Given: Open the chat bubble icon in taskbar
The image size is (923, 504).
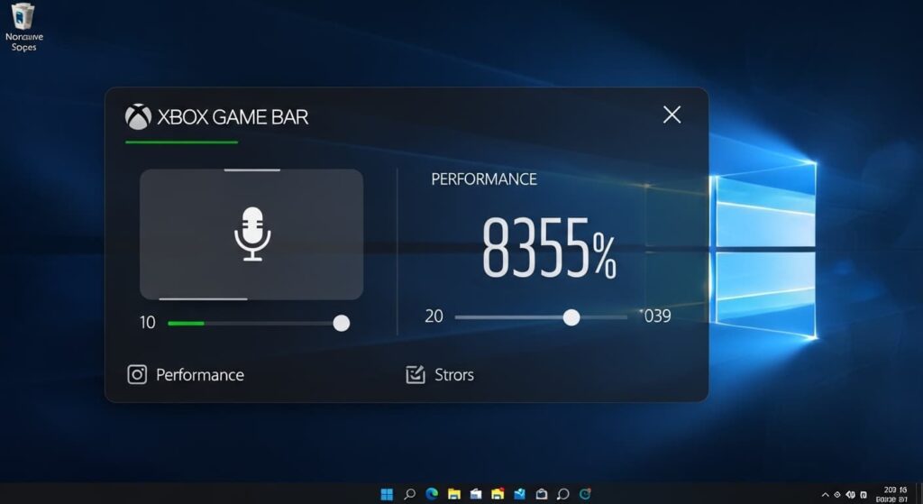Looking at the screenshot, I should tap(563, 494).
